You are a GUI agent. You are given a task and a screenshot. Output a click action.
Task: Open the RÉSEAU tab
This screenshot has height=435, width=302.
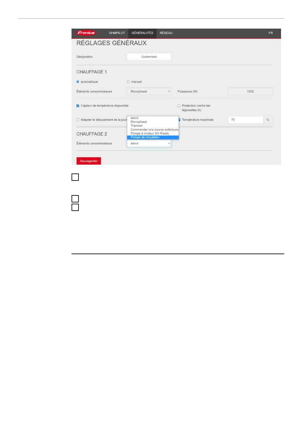[x=166, y=33]
